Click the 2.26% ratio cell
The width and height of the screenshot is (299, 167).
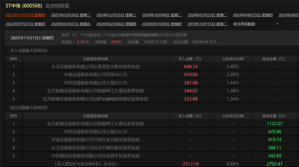233,75
